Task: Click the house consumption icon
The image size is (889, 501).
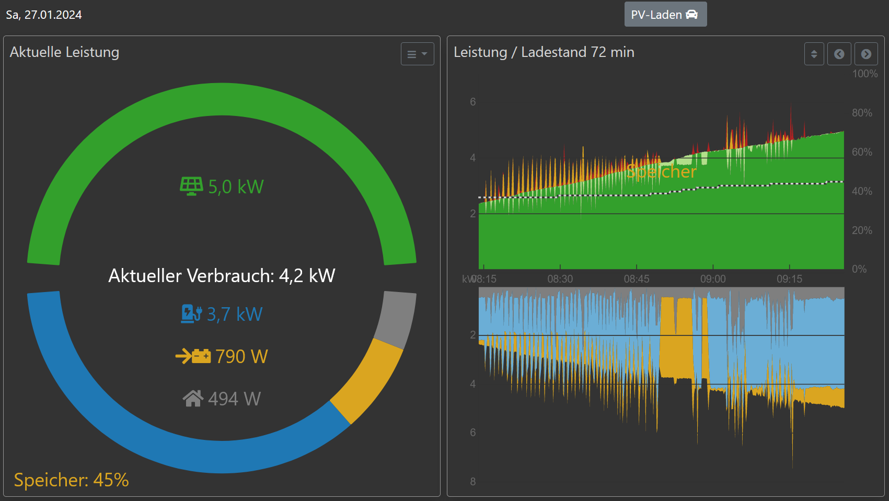Action: [x=193, y=399]
